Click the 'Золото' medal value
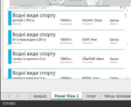 coord(114,59)
